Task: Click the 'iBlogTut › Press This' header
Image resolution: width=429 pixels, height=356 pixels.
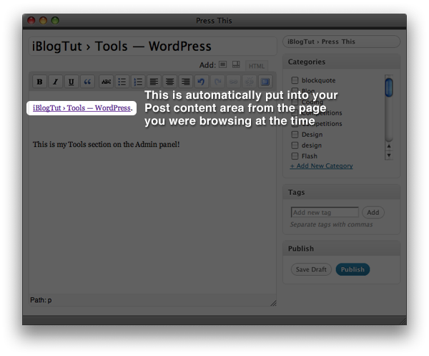Action: click(x=342, y=42)
